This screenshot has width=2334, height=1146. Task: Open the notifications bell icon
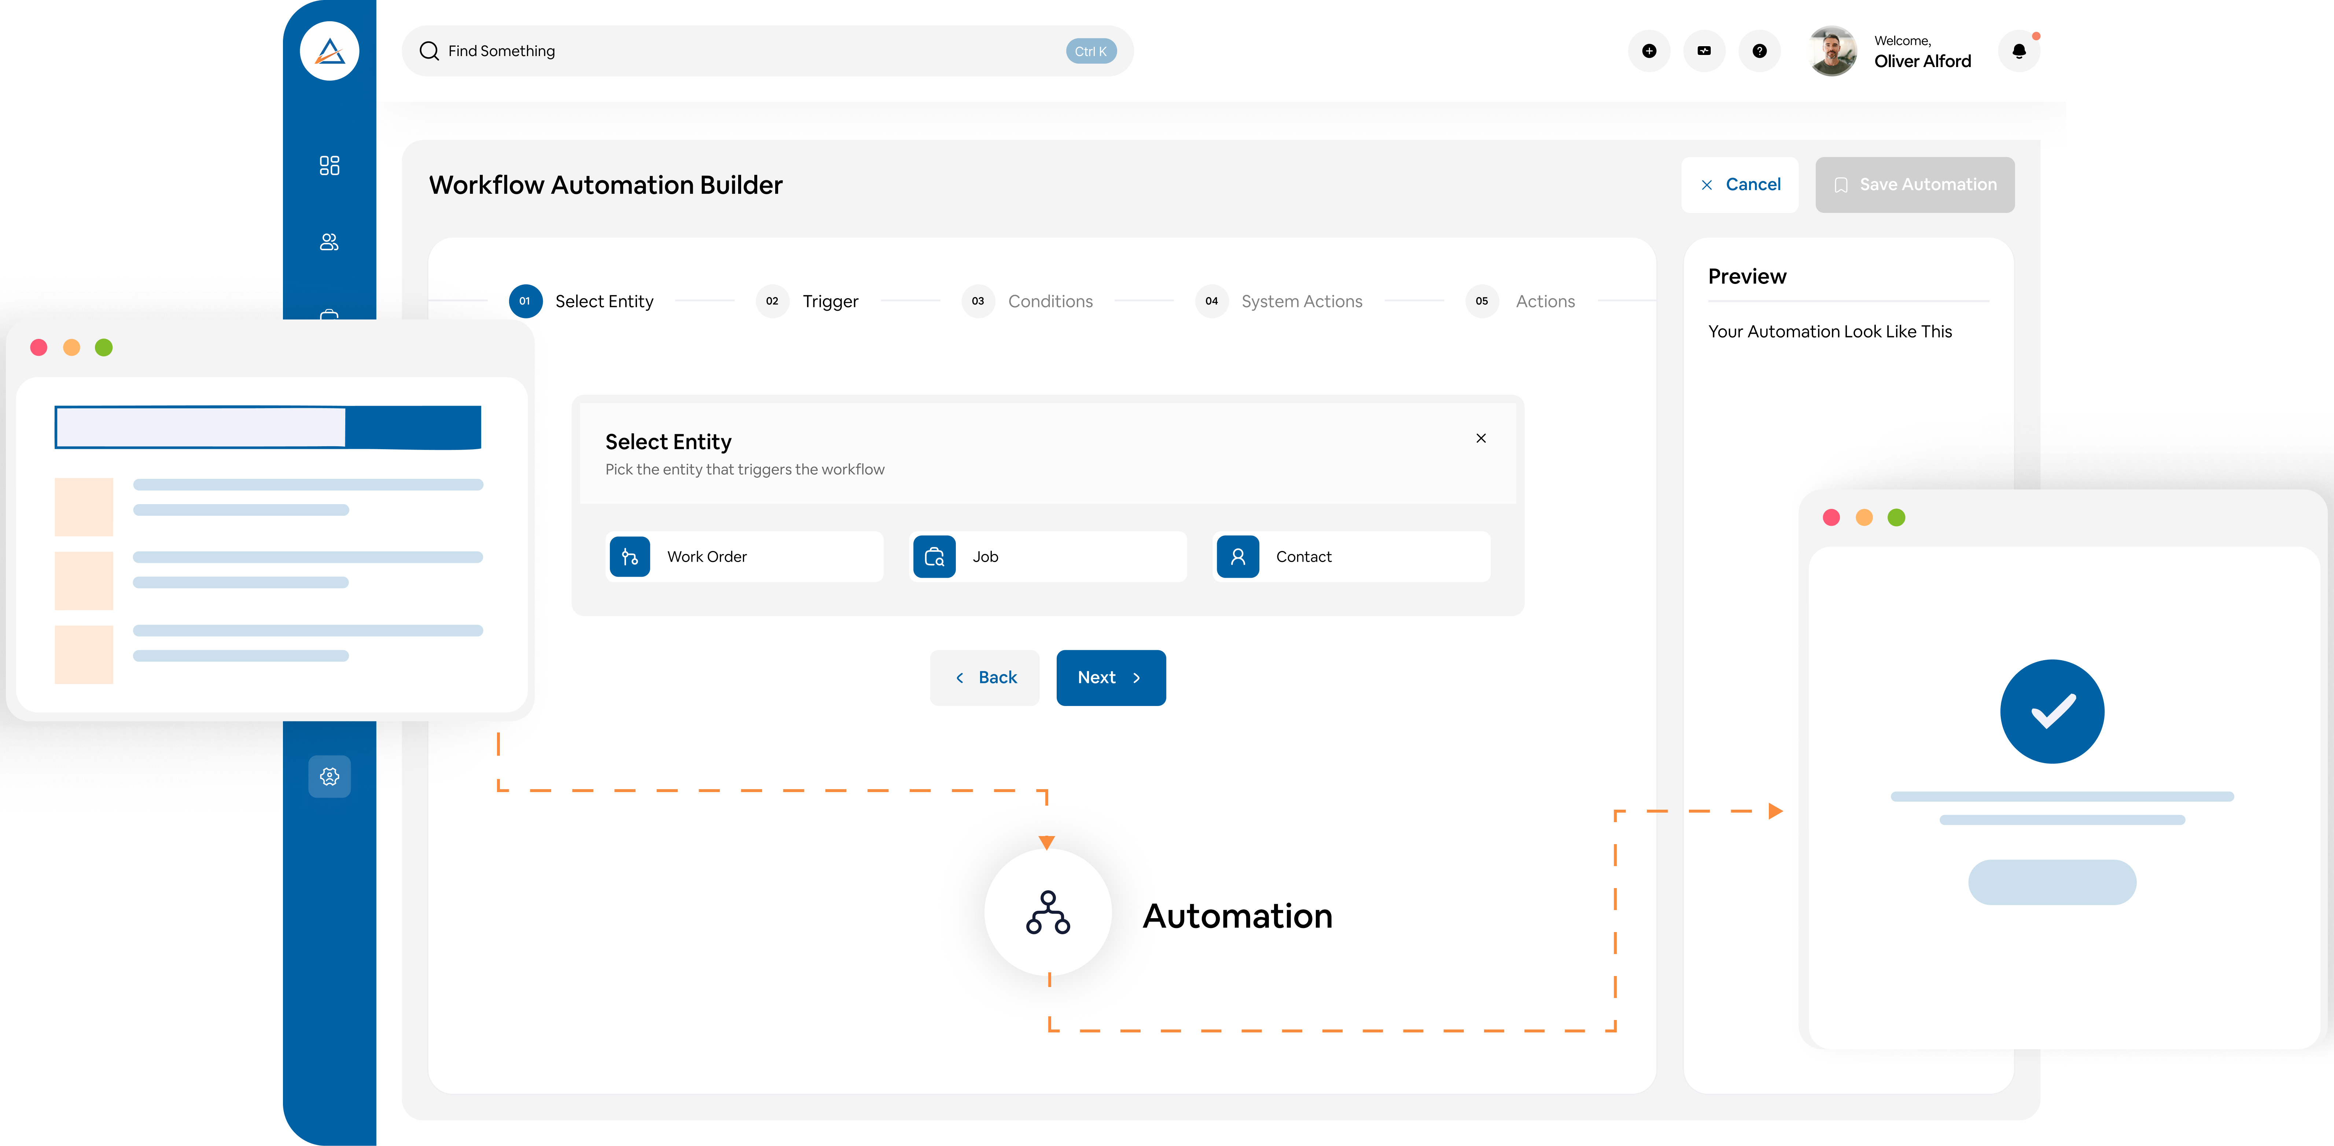tap(2019, 51)
